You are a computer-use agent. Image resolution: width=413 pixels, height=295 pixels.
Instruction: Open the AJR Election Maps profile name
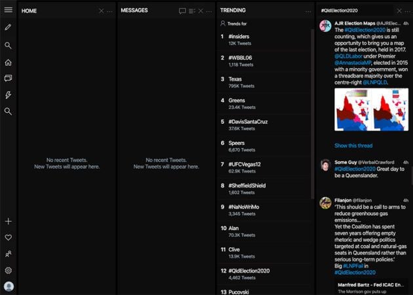coord(355,23)
